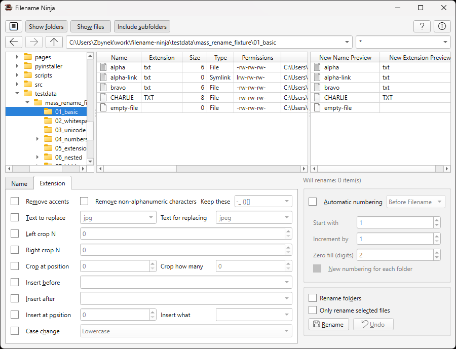Screen dimensions: 456x349
Task: Click the Help question mark icon
Action: [422, 26]
